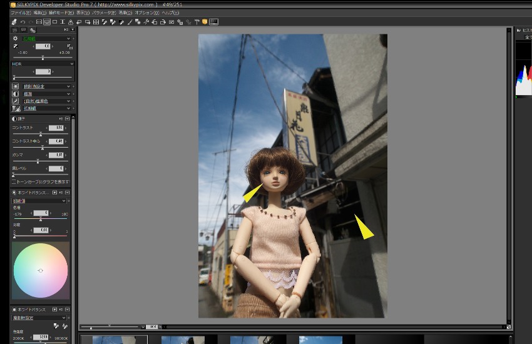Open the オプション(O) menu

click(x=148, y=13)
